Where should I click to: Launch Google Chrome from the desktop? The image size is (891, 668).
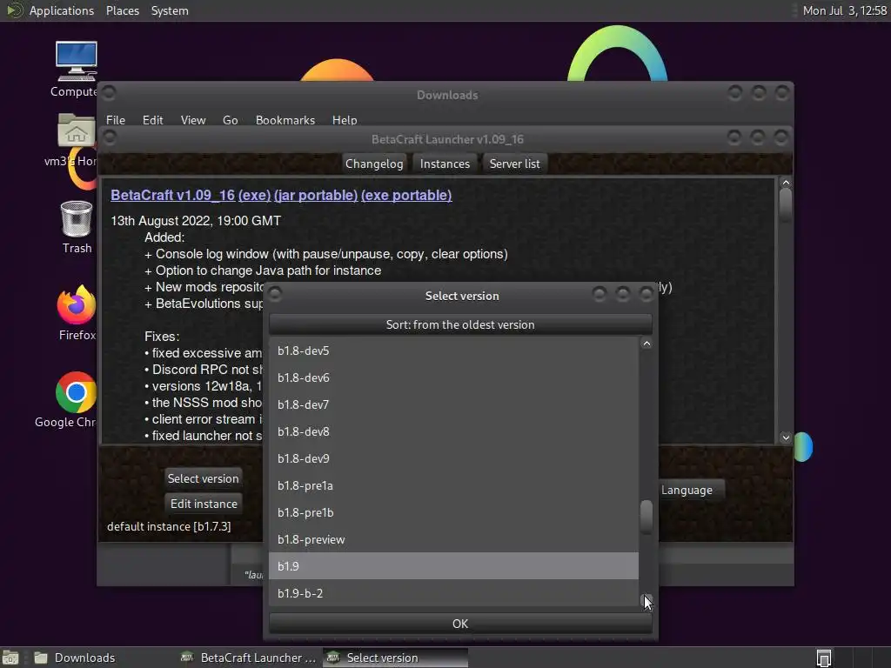tap(76, 392)
